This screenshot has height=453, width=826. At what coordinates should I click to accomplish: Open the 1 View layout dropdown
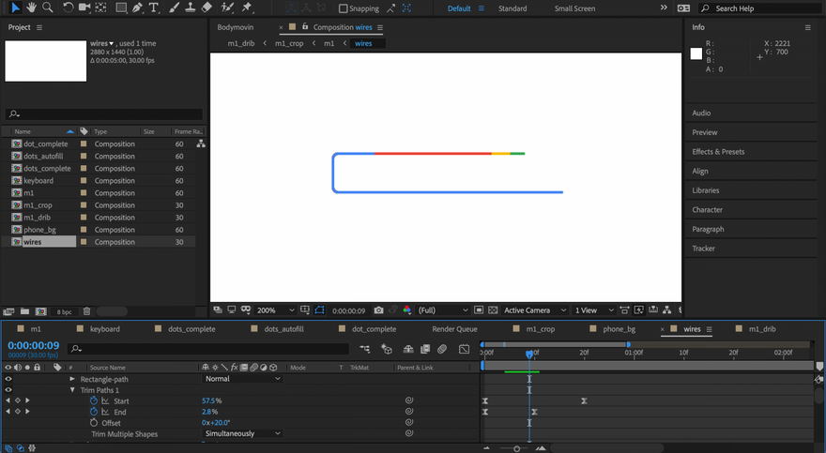(x=594, y=310)
